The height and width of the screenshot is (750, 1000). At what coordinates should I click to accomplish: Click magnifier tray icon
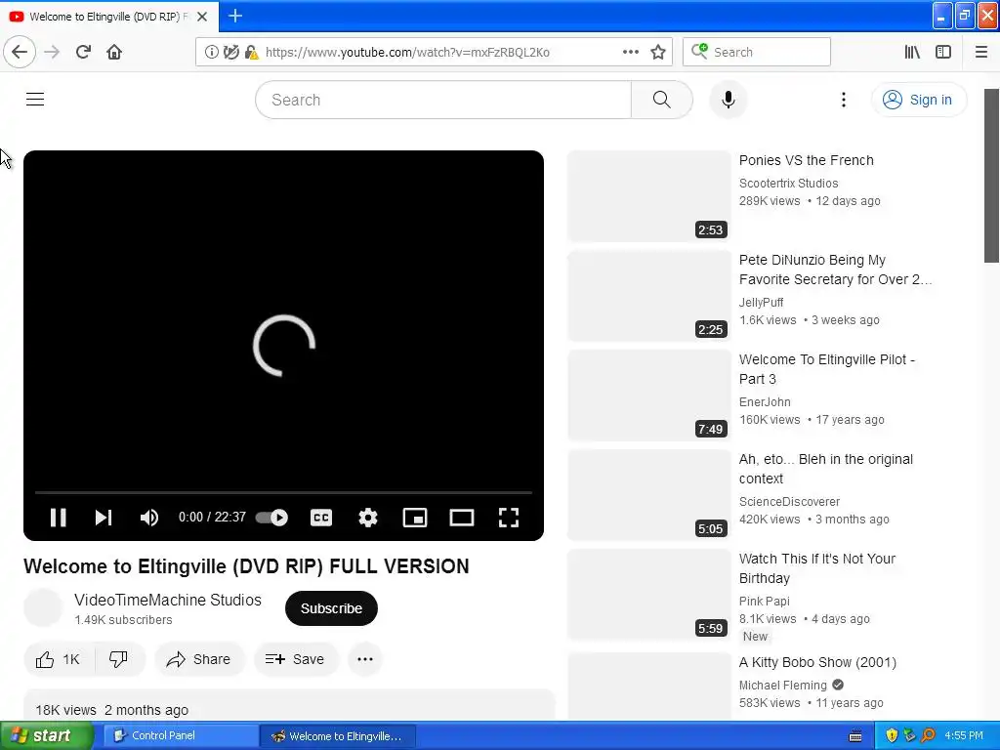[928, 736]
